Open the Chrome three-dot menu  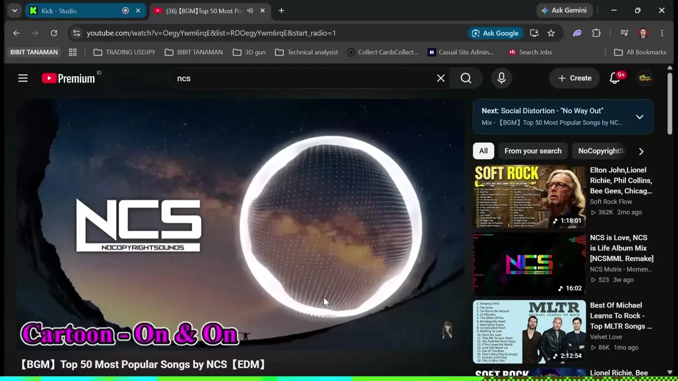[662, 33]
